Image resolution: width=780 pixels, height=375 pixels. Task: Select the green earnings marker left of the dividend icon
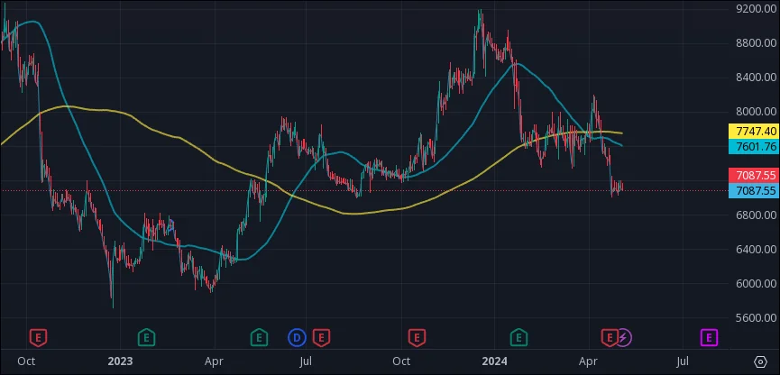coord(259,337)
